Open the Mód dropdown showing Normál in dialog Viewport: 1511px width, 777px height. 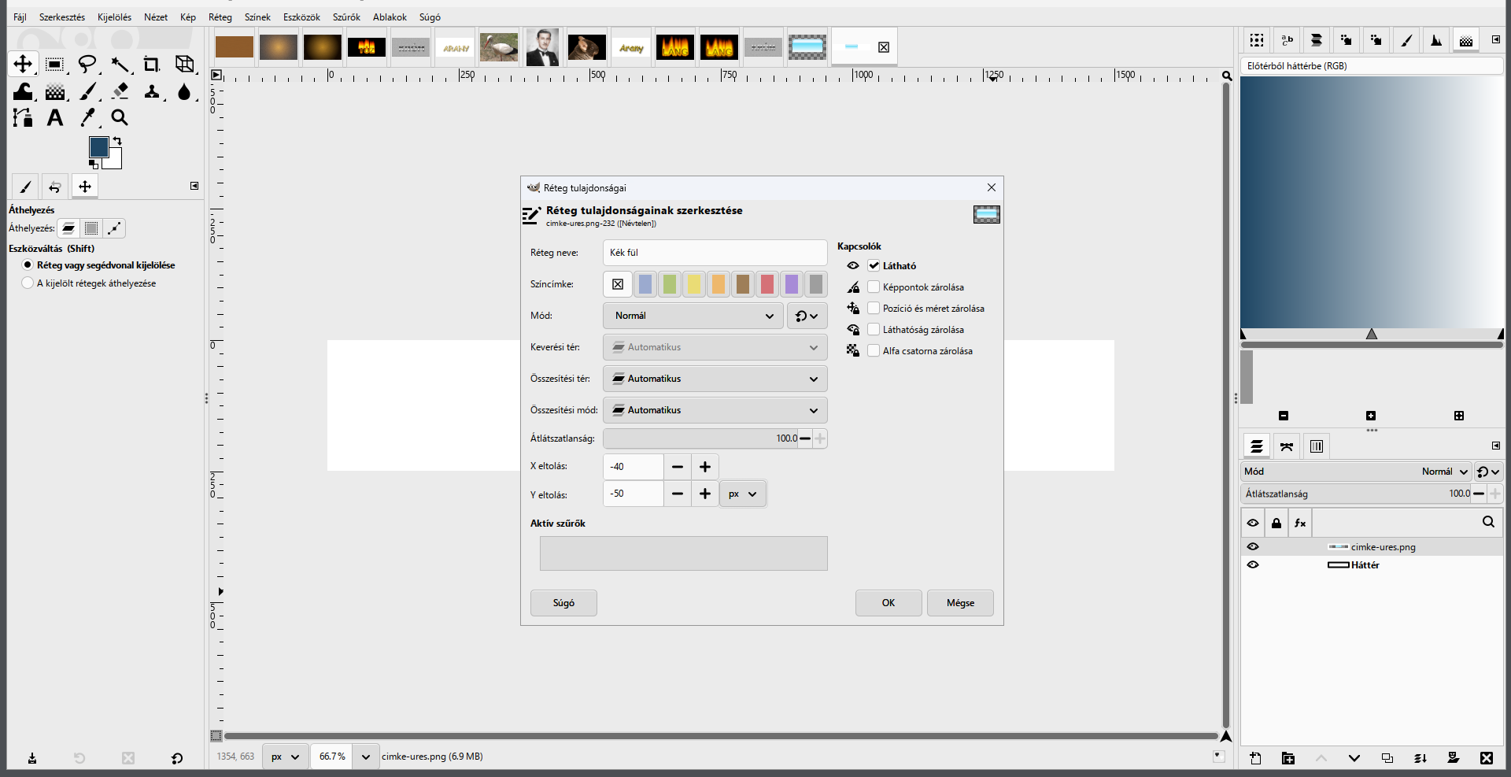coord(693,316)
